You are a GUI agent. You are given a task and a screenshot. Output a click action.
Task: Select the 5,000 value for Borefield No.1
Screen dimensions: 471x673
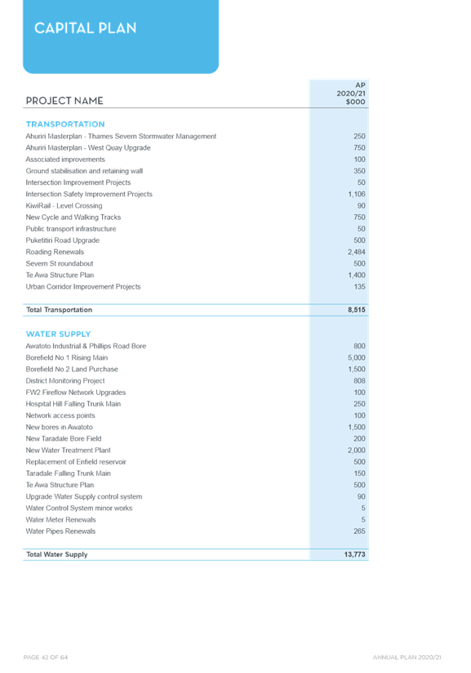[357, 357]
